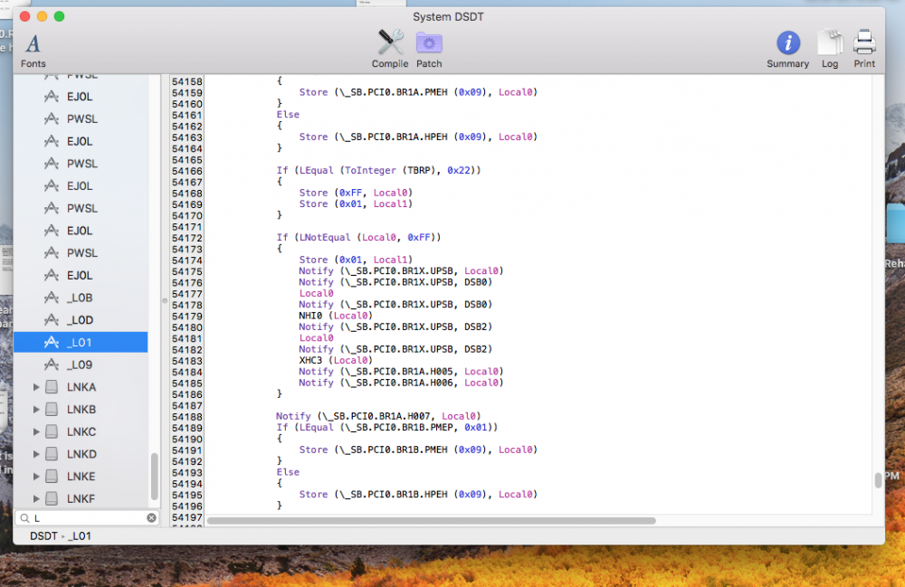Clear the search field with the X icon

pos(151,517)
